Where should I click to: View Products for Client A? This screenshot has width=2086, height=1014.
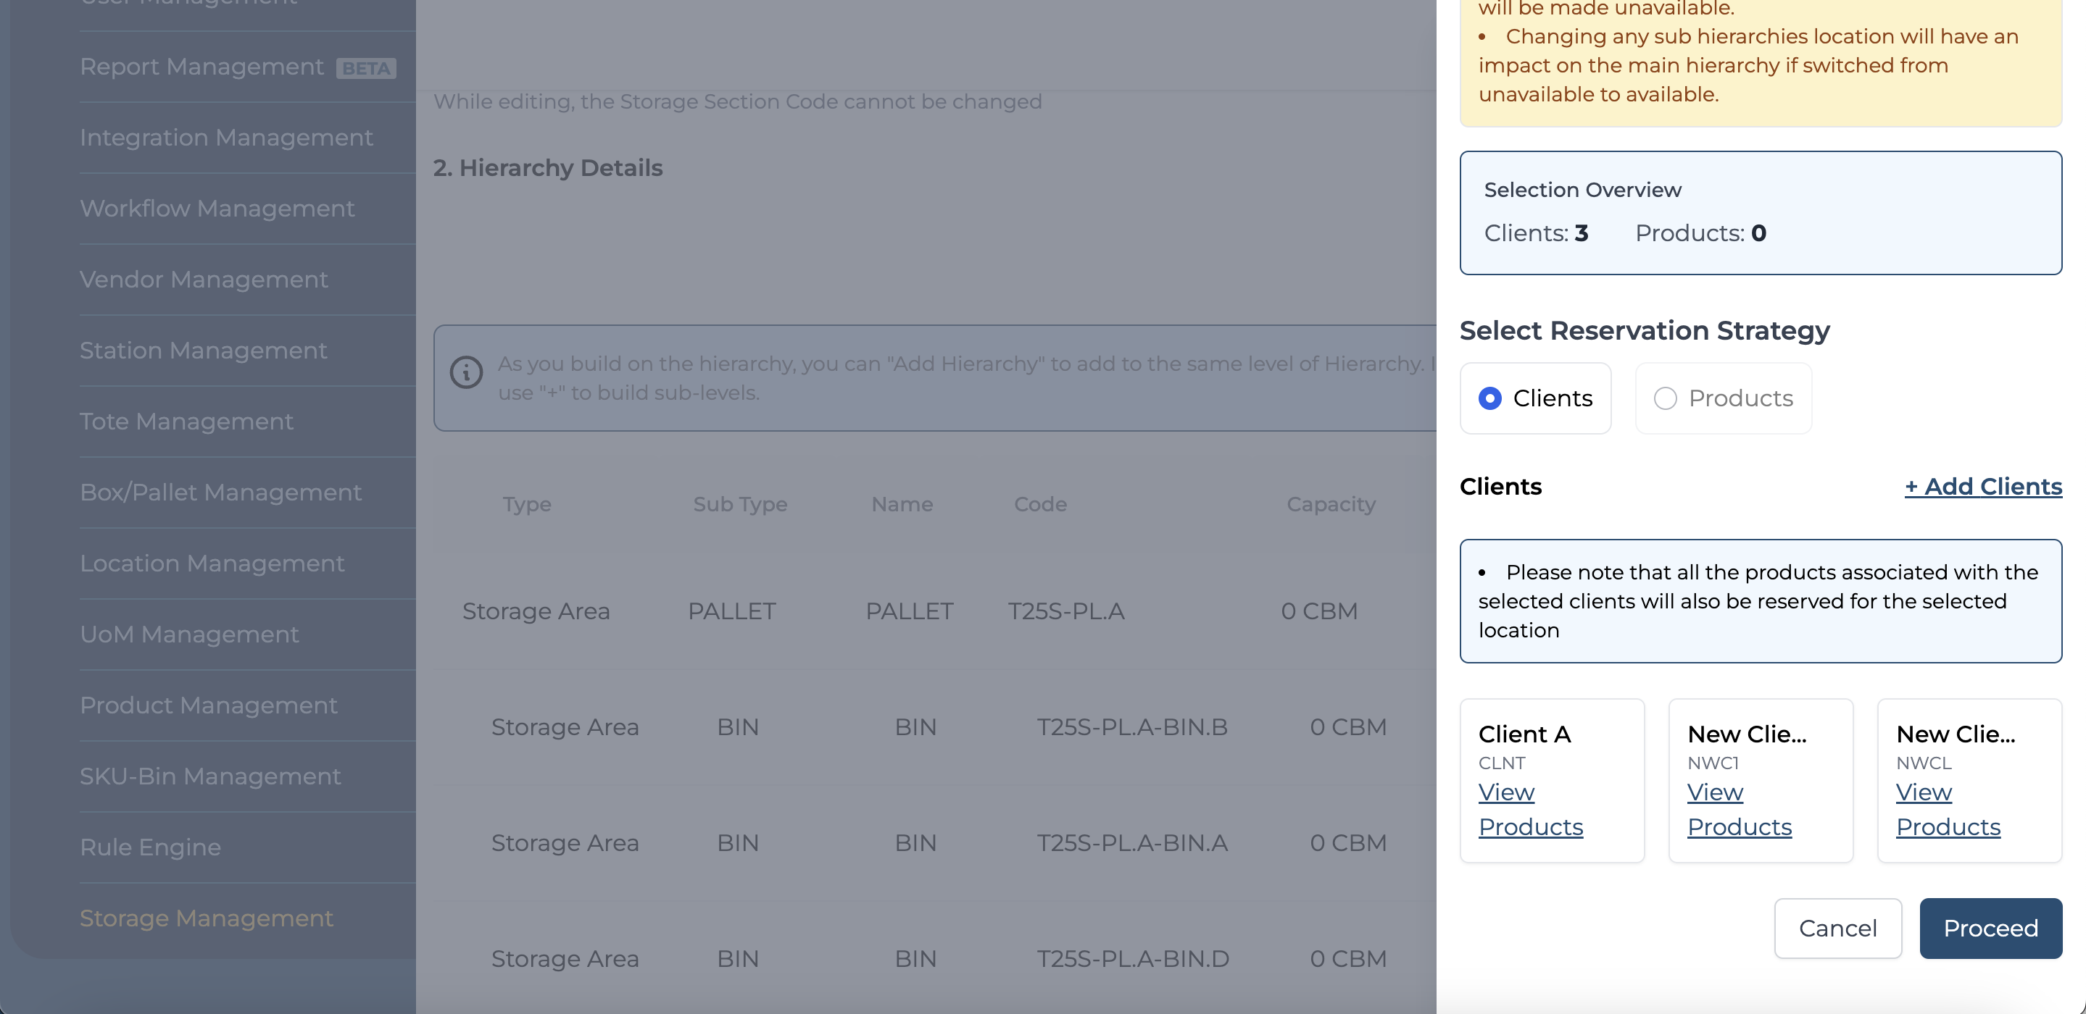tap(1529, 809)
